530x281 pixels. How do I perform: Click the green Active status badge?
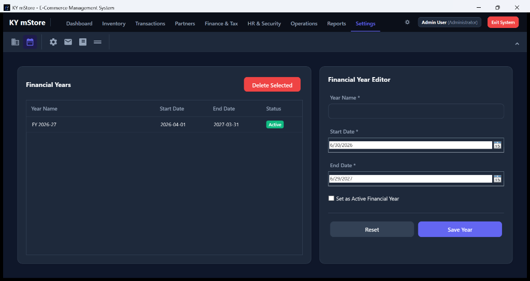(x=275, y=124)
